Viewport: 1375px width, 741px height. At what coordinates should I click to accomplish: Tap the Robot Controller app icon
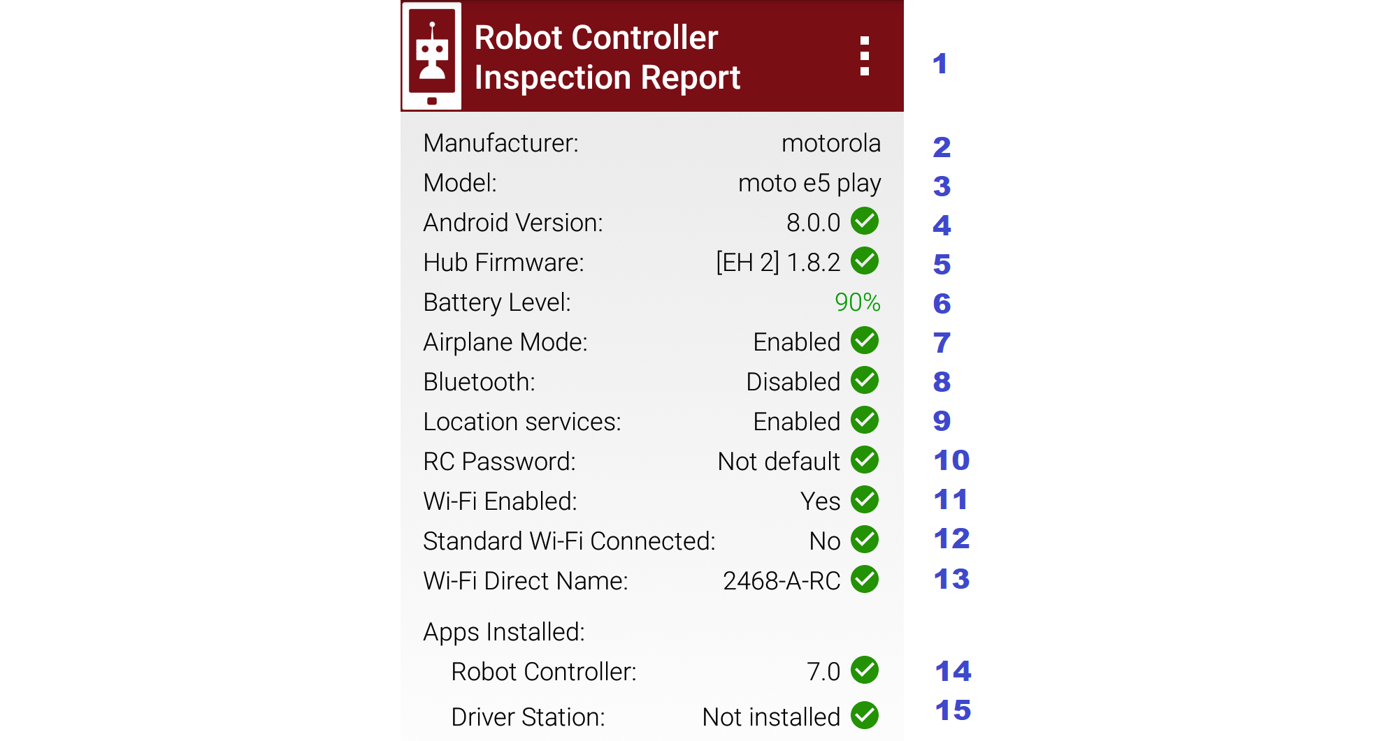(432, 57)
